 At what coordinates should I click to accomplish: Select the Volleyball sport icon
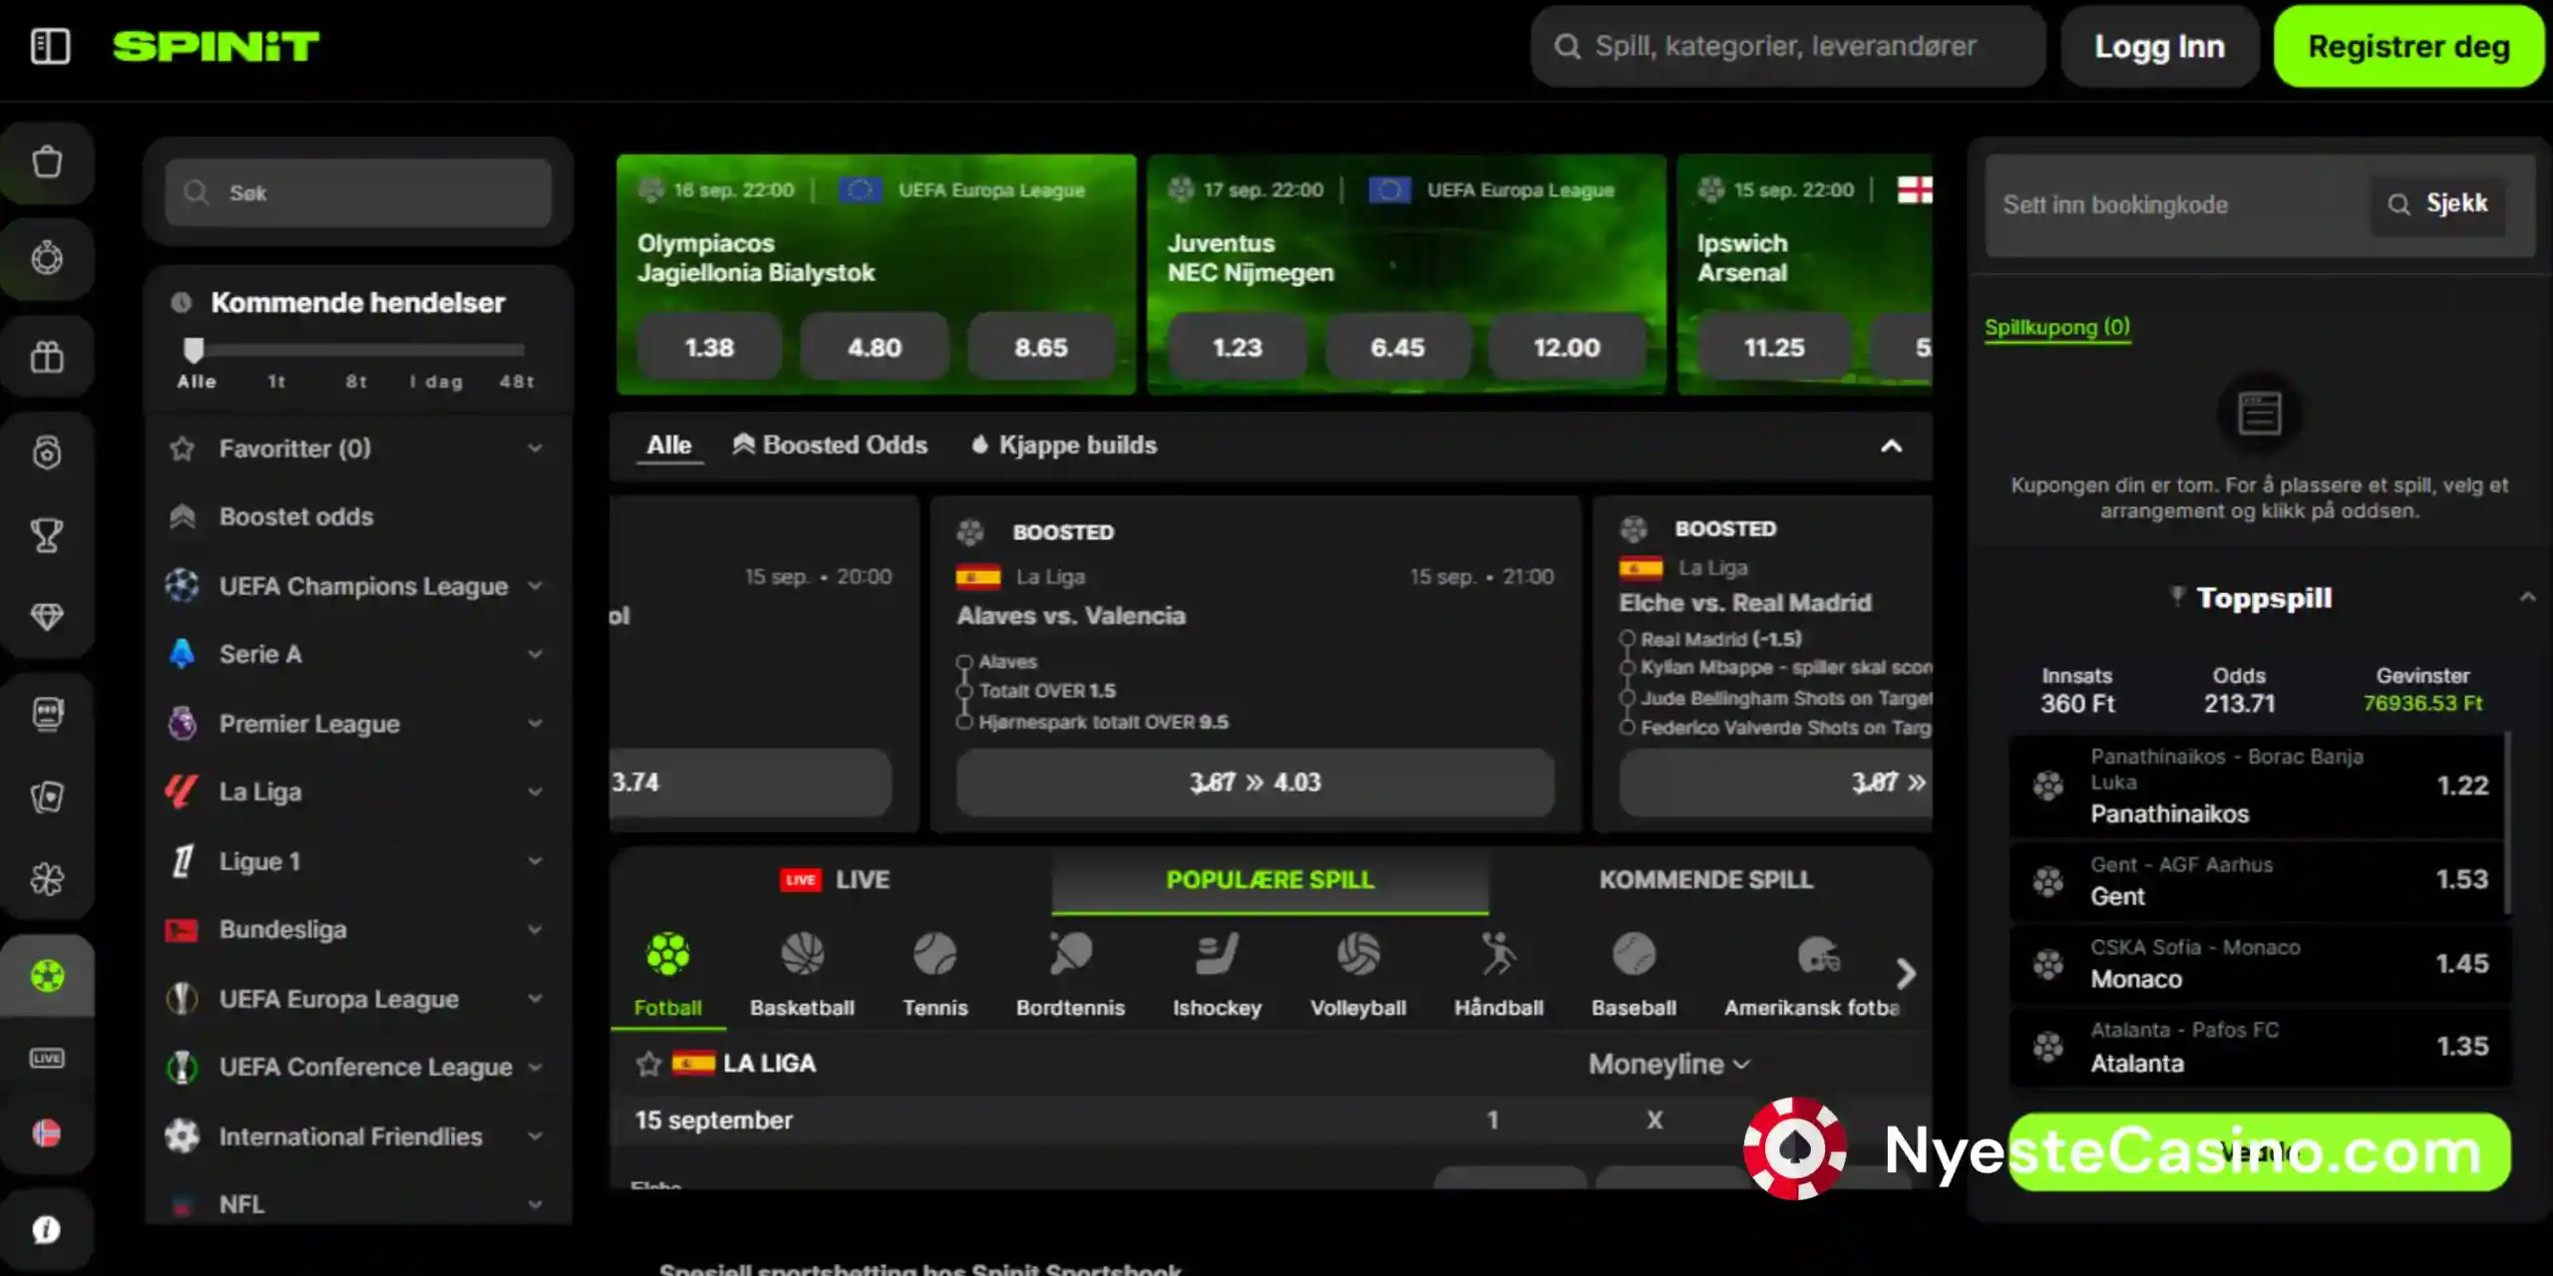tap(1358, 975)
